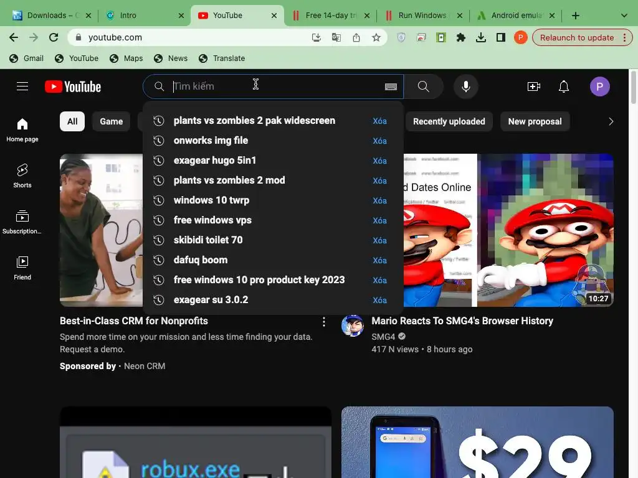The height and width of the screenshot is (478, 638).
Task: Open Chrome three-dot menu
Action: (x=624, y=37)
